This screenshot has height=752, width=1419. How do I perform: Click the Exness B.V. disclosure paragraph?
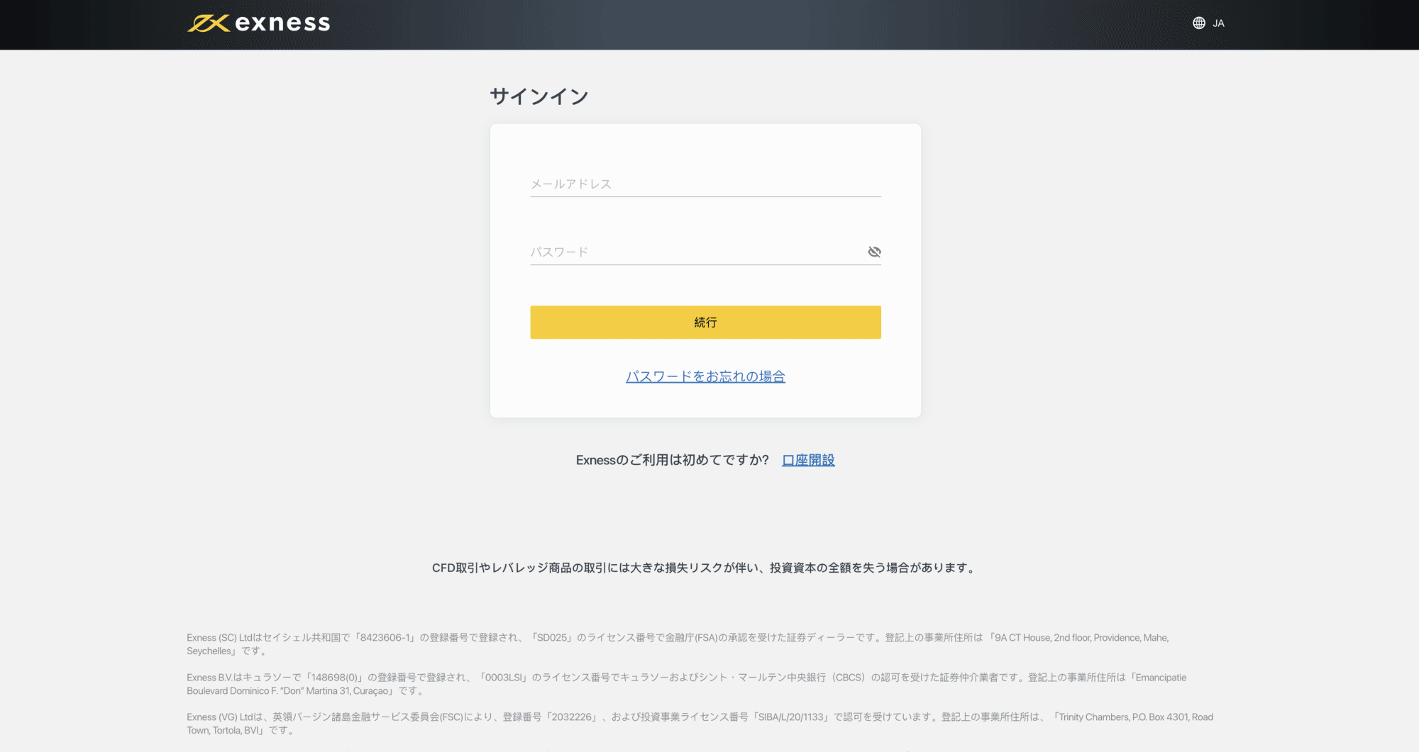[687, 684]
